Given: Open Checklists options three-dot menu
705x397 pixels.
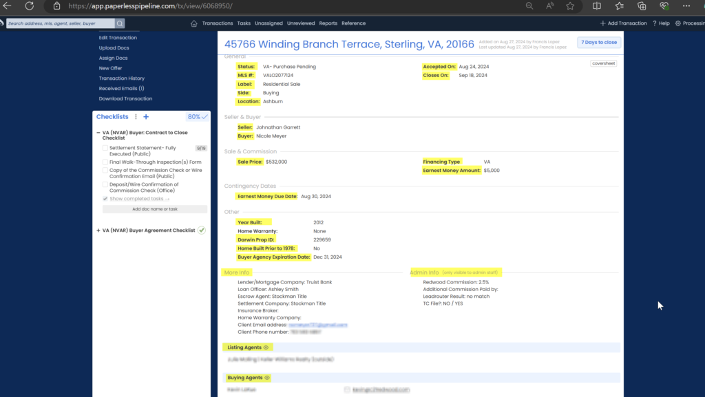Looking at the screenshot, I should click(136, 117).
